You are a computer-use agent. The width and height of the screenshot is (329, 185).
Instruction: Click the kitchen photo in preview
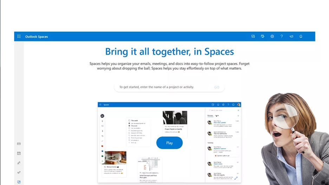coord(116,158)
